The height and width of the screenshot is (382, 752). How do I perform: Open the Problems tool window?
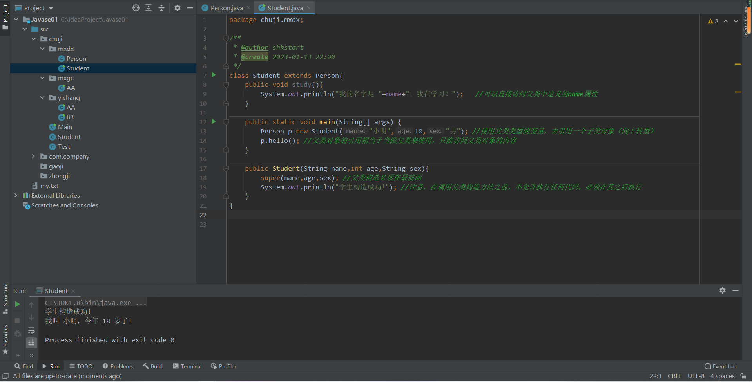[x=118, y=366]
